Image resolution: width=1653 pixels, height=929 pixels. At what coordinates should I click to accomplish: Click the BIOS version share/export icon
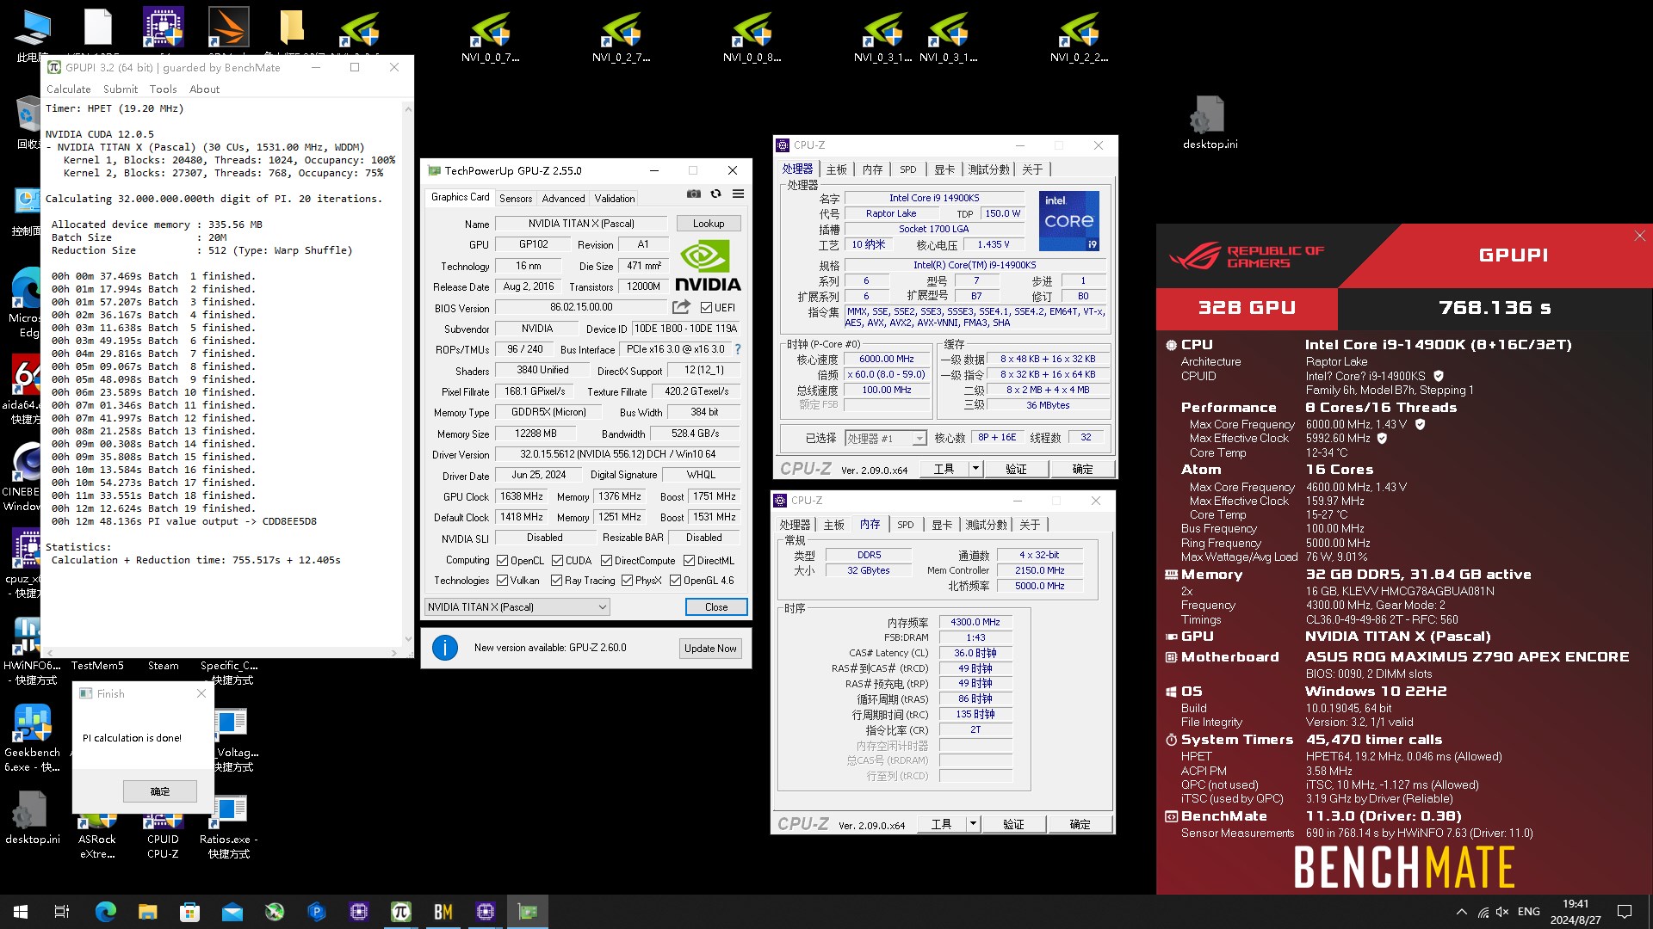click(681, 307)
